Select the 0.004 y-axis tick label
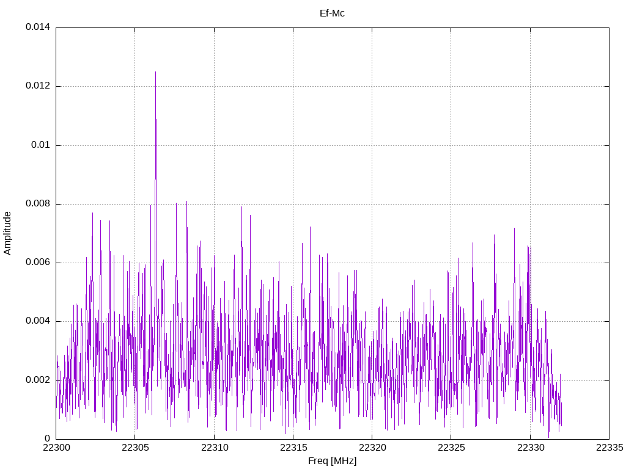The height and width of the screenshot is (469, 626). coord(37,321)
